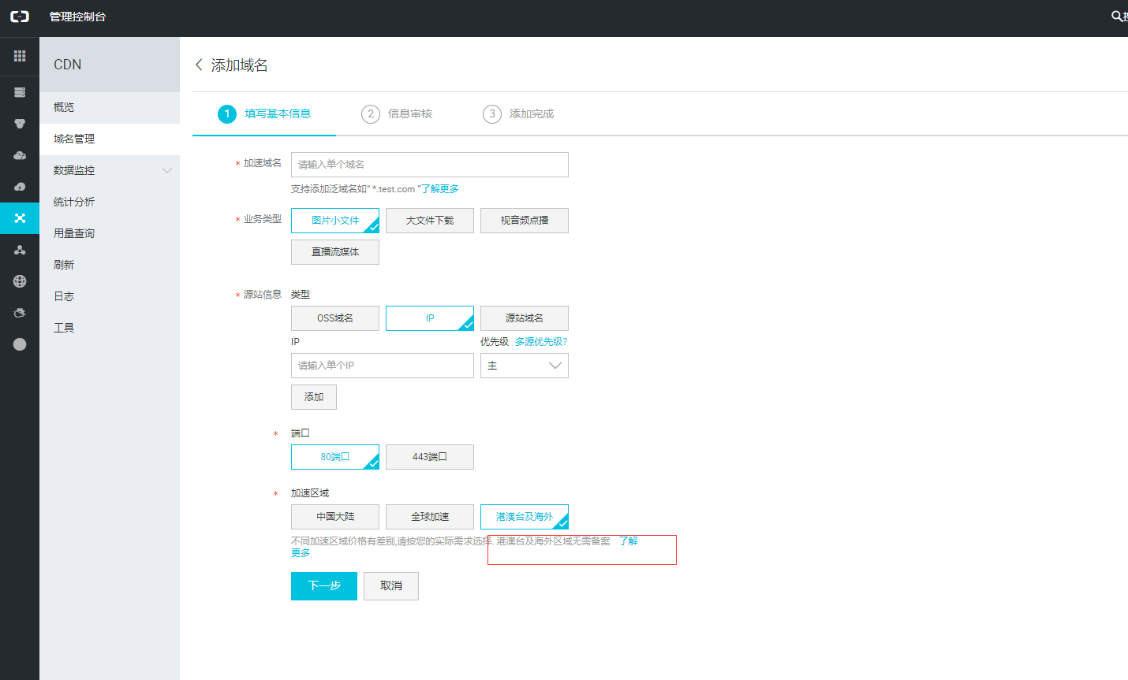Focus the 加速域名 input field

tap(430, 165)
